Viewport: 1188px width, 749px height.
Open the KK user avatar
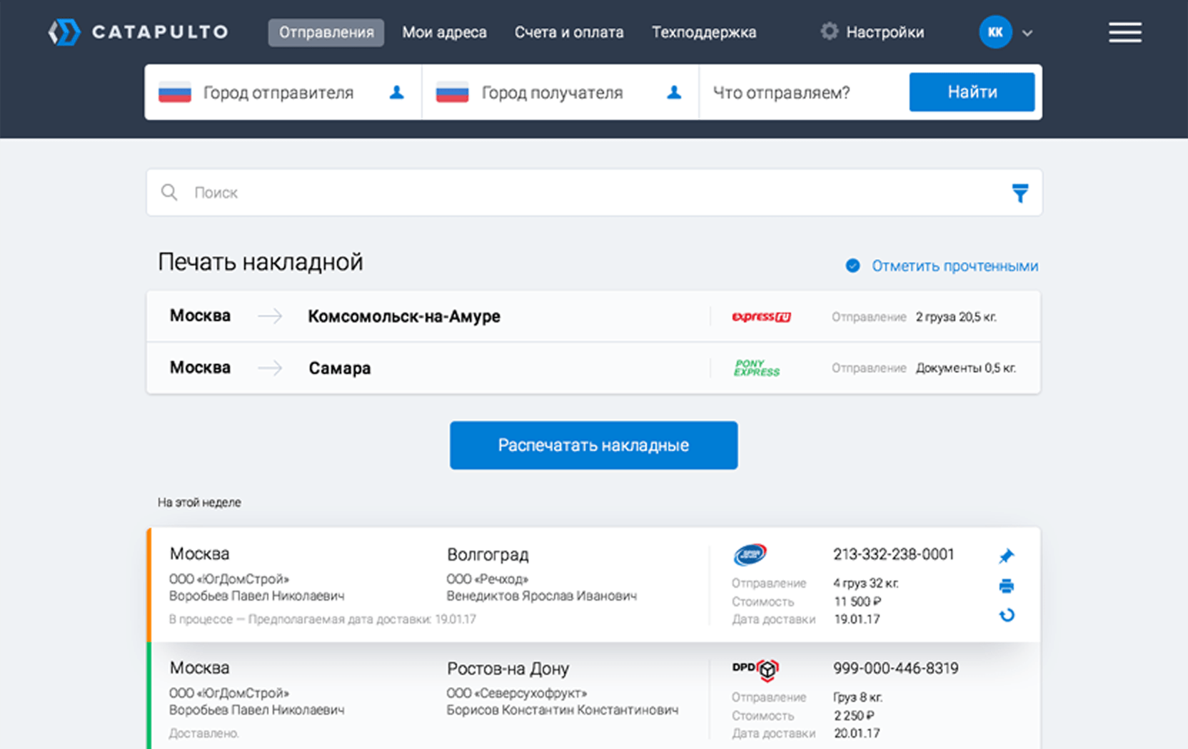(995, 32)
